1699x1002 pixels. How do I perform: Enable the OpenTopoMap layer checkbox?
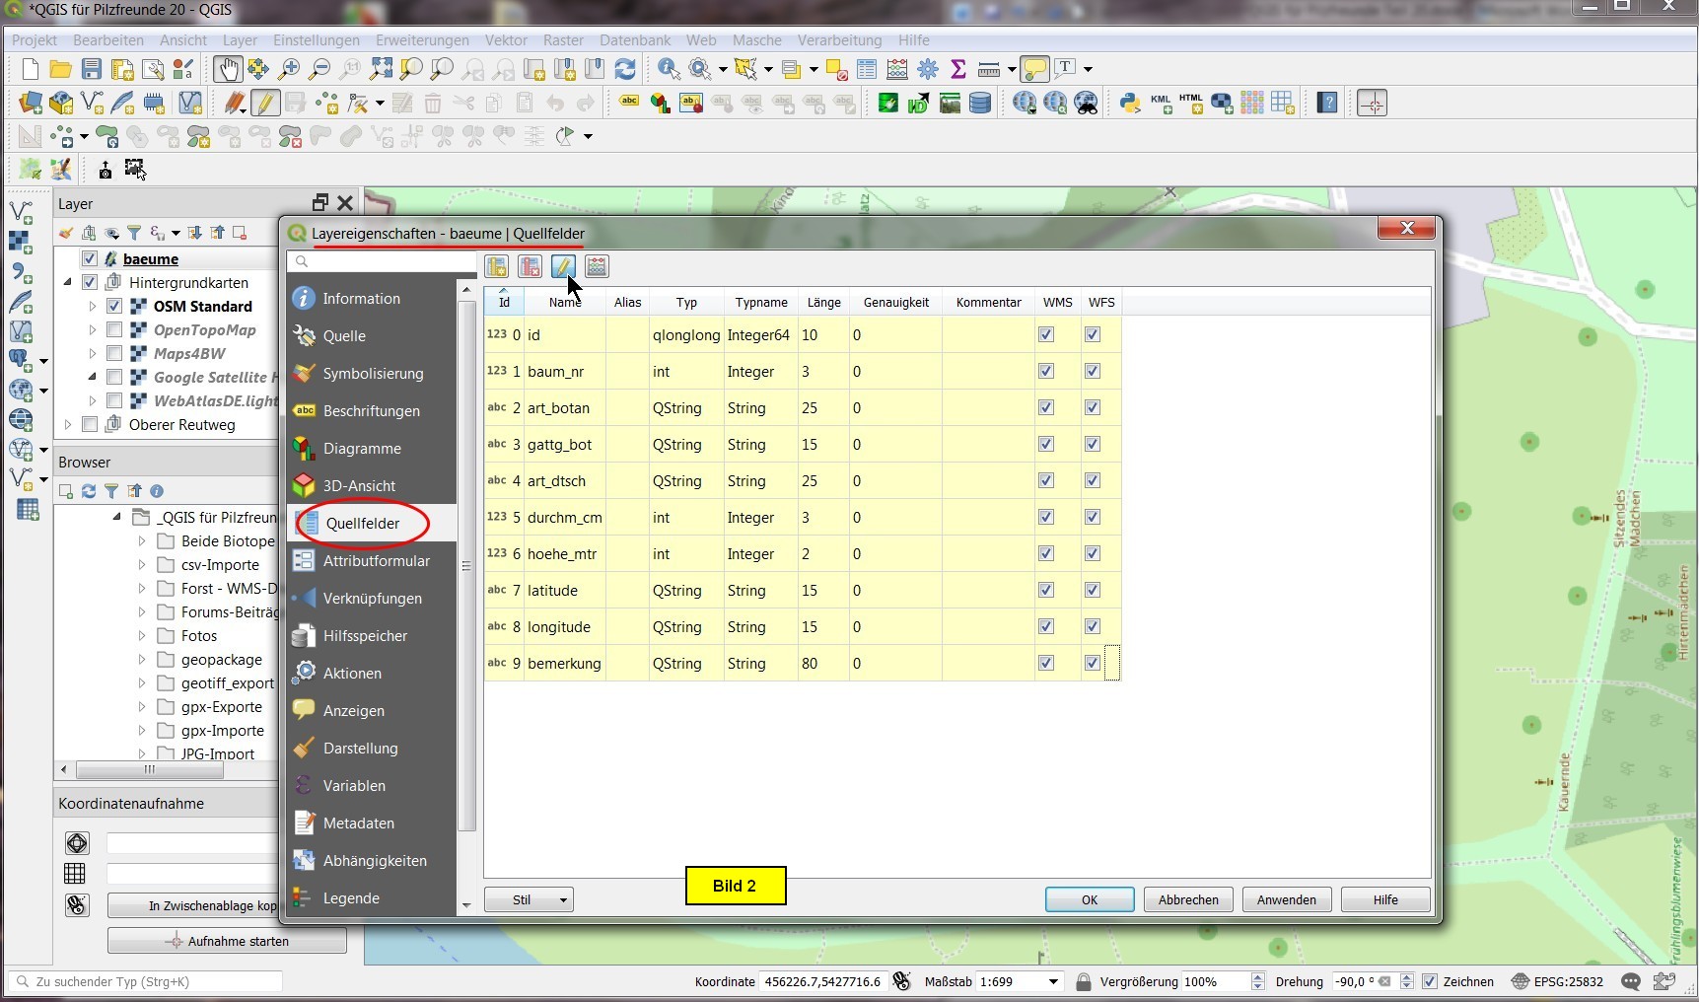point(114,330)
